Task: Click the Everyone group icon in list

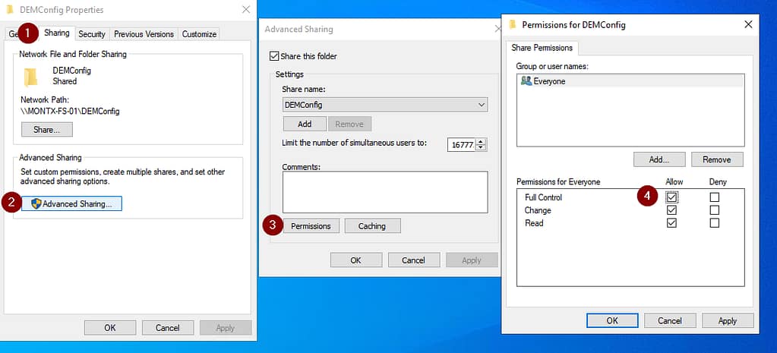Action: [526, 81]
